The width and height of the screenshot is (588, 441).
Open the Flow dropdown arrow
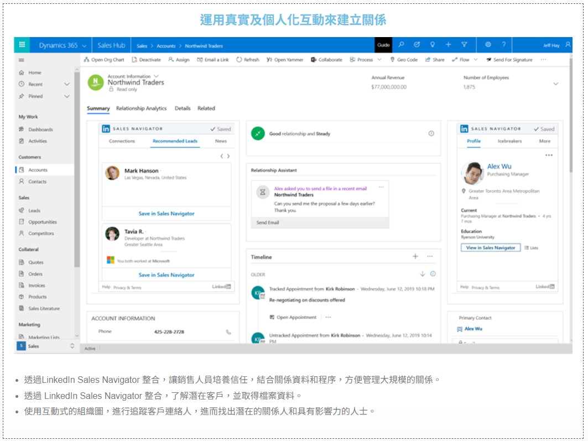point(476,60)
